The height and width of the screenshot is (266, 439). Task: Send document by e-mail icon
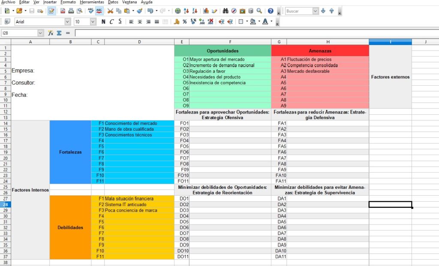(x=40, y=11)
